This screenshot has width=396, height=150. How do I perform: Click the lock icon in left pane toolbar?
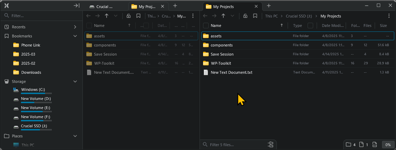click(x=129, y=16)
